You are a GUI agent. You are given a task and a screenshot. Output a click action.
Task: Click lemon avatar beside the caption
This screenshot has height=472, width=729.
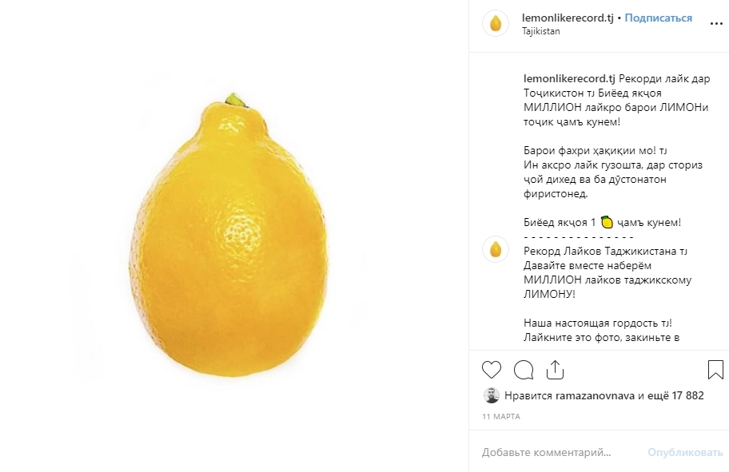click(496, 250)
